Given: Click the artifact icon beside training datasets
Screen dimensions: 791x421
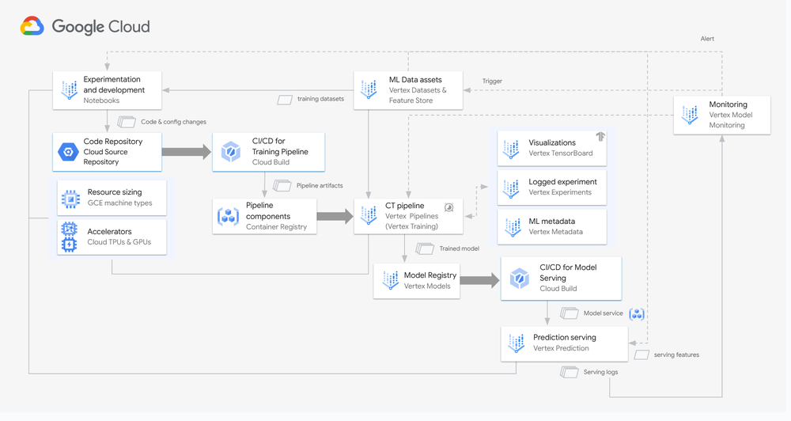Looking at the screenshot, I should click(285, 100).
